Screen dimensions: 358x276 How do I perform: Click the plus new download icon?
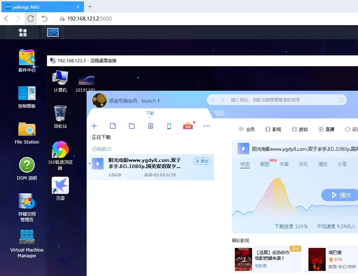point(94,126)
